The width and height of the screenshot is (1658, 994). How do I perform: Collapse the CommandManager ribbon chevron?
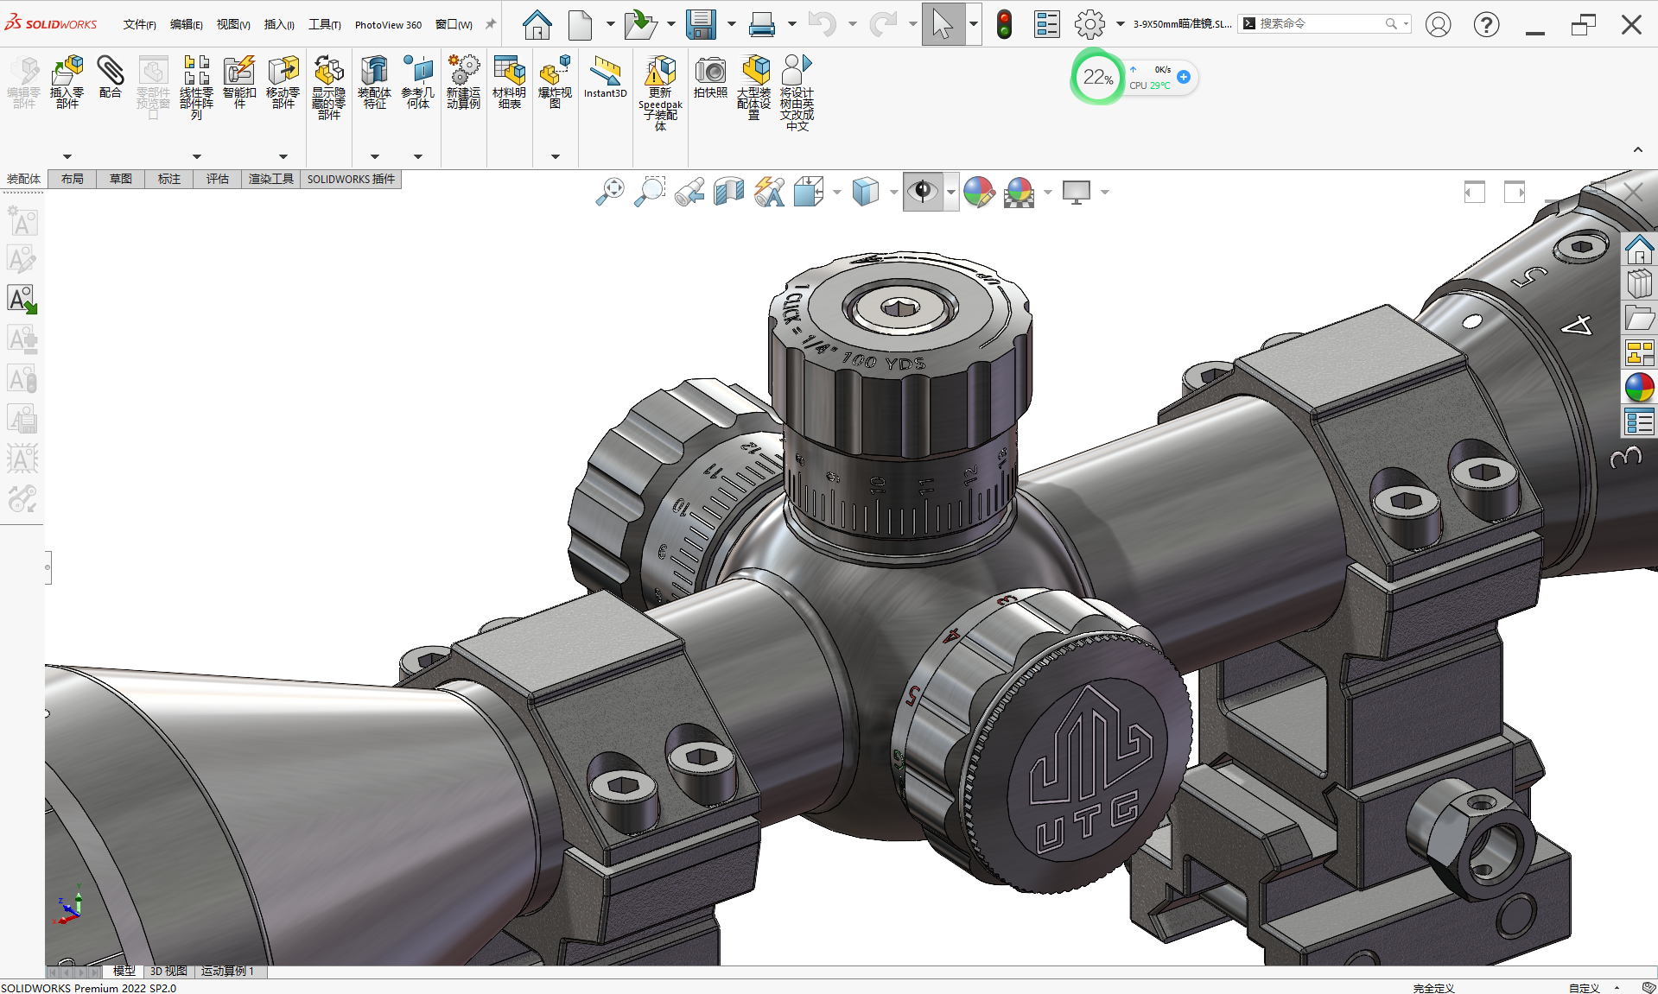coord(1637,150)
